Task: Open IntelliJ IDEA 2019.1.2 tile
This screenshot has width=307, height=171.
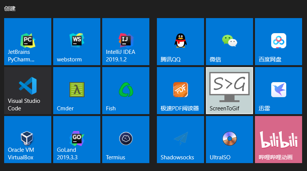Action: tap(126, 42)
